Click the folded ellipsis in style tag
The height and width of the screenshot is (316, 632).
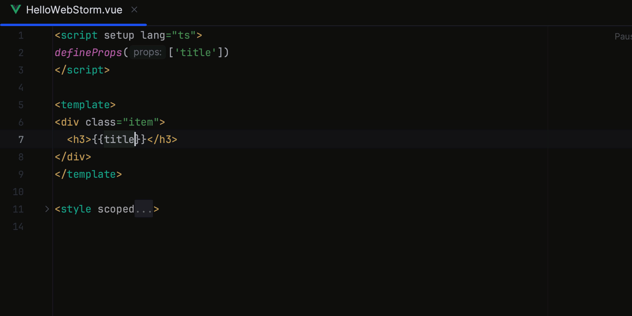pos(144,209)
